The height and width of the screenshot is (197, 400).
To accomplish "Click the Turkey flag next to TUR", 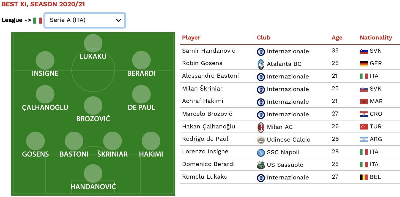I will click(x=364, y=127).
